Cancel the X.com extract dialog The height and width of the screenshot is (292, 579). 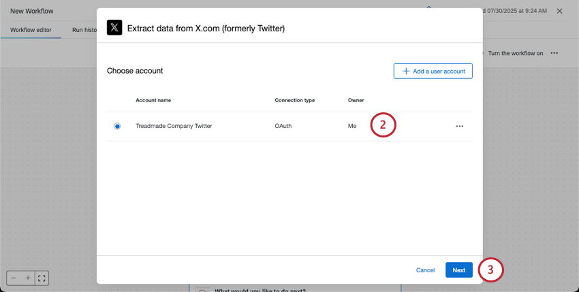point(425,270)
